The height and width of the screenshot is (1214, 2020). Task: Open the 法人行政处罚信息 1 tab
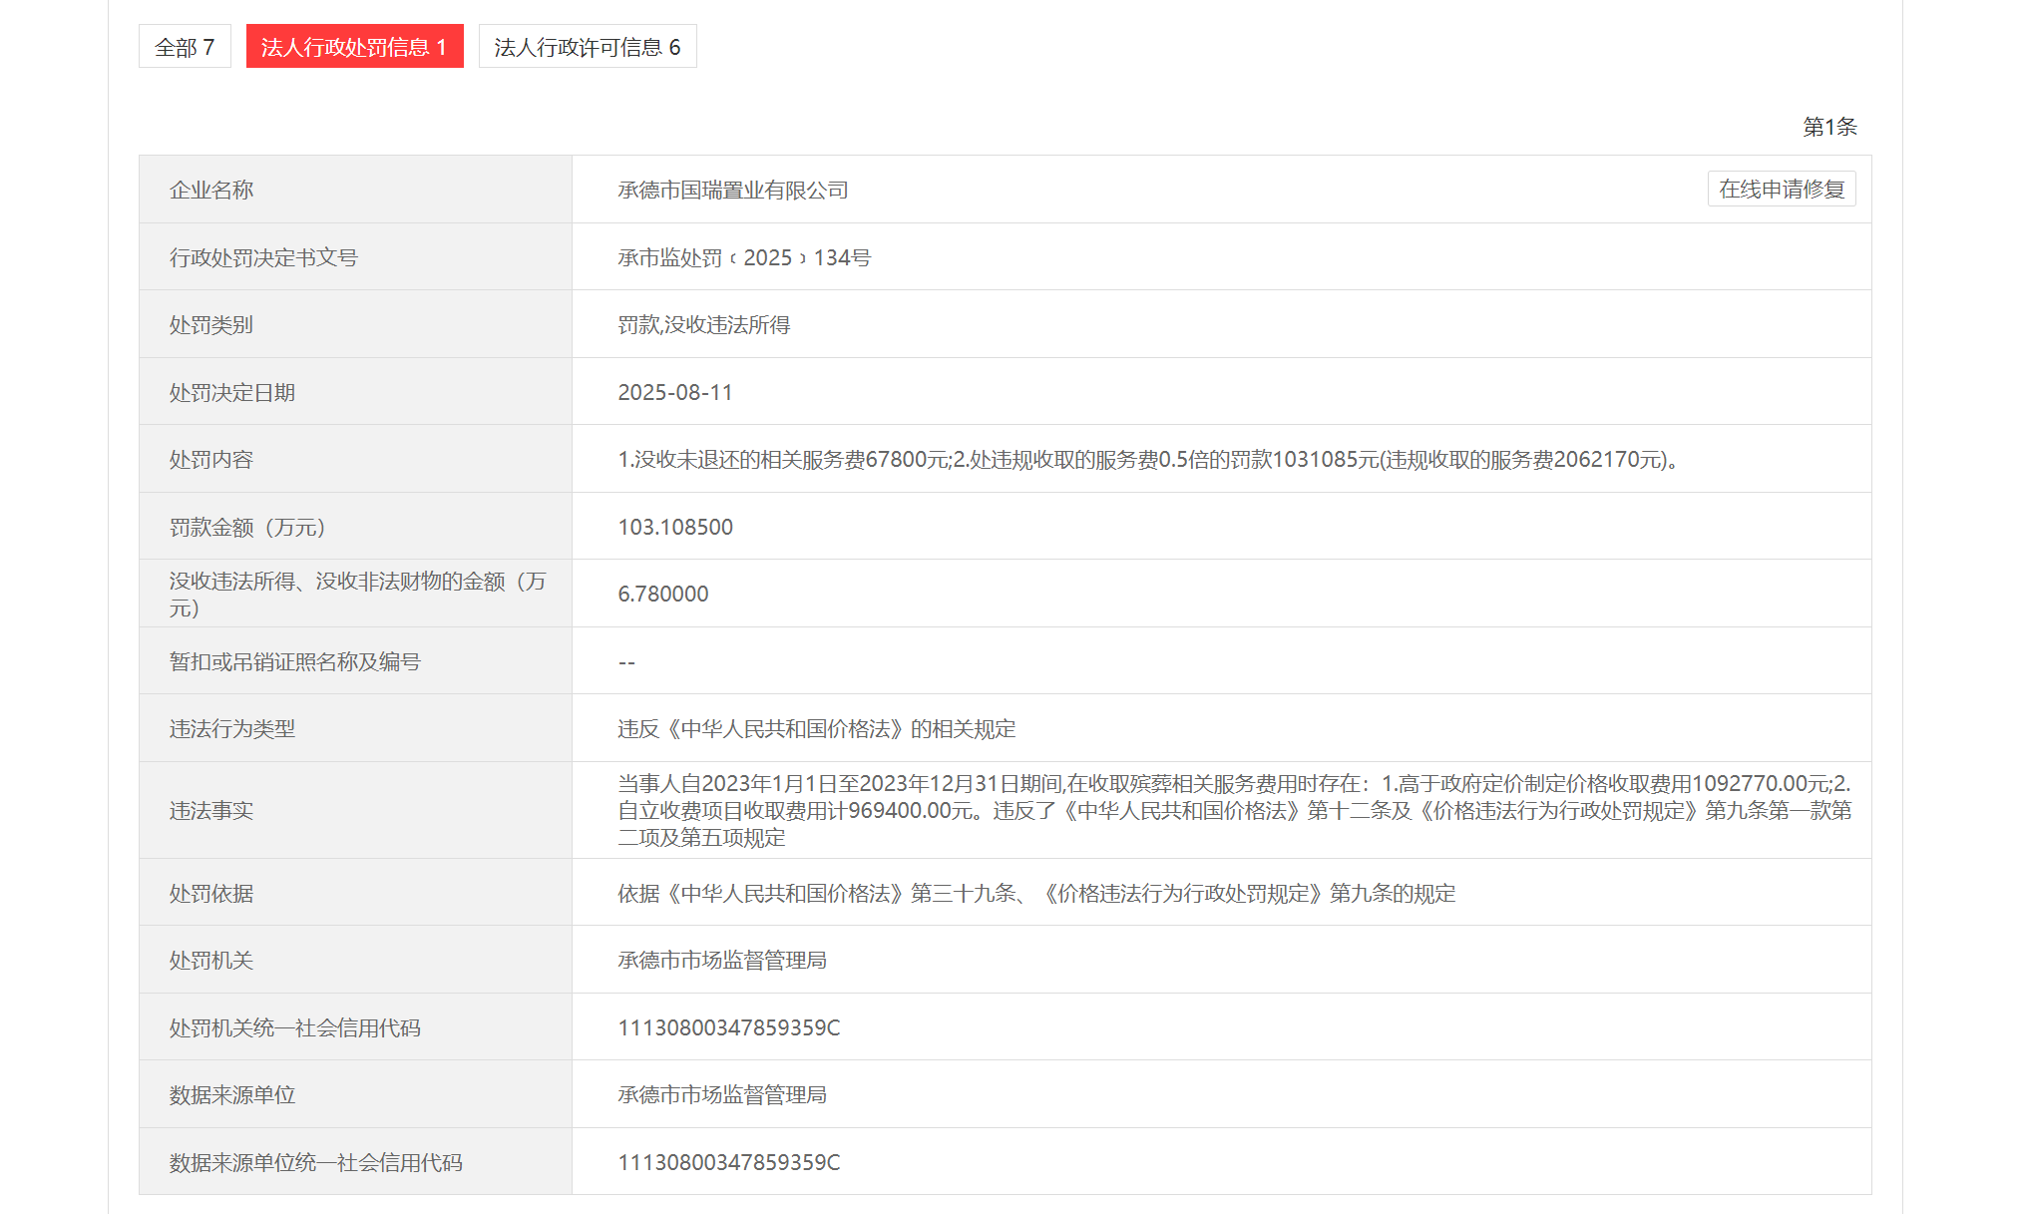tap(354, 47)
